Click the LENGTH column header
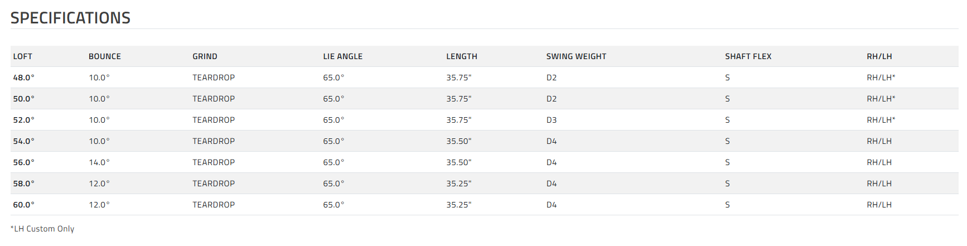 coord(461,56)
